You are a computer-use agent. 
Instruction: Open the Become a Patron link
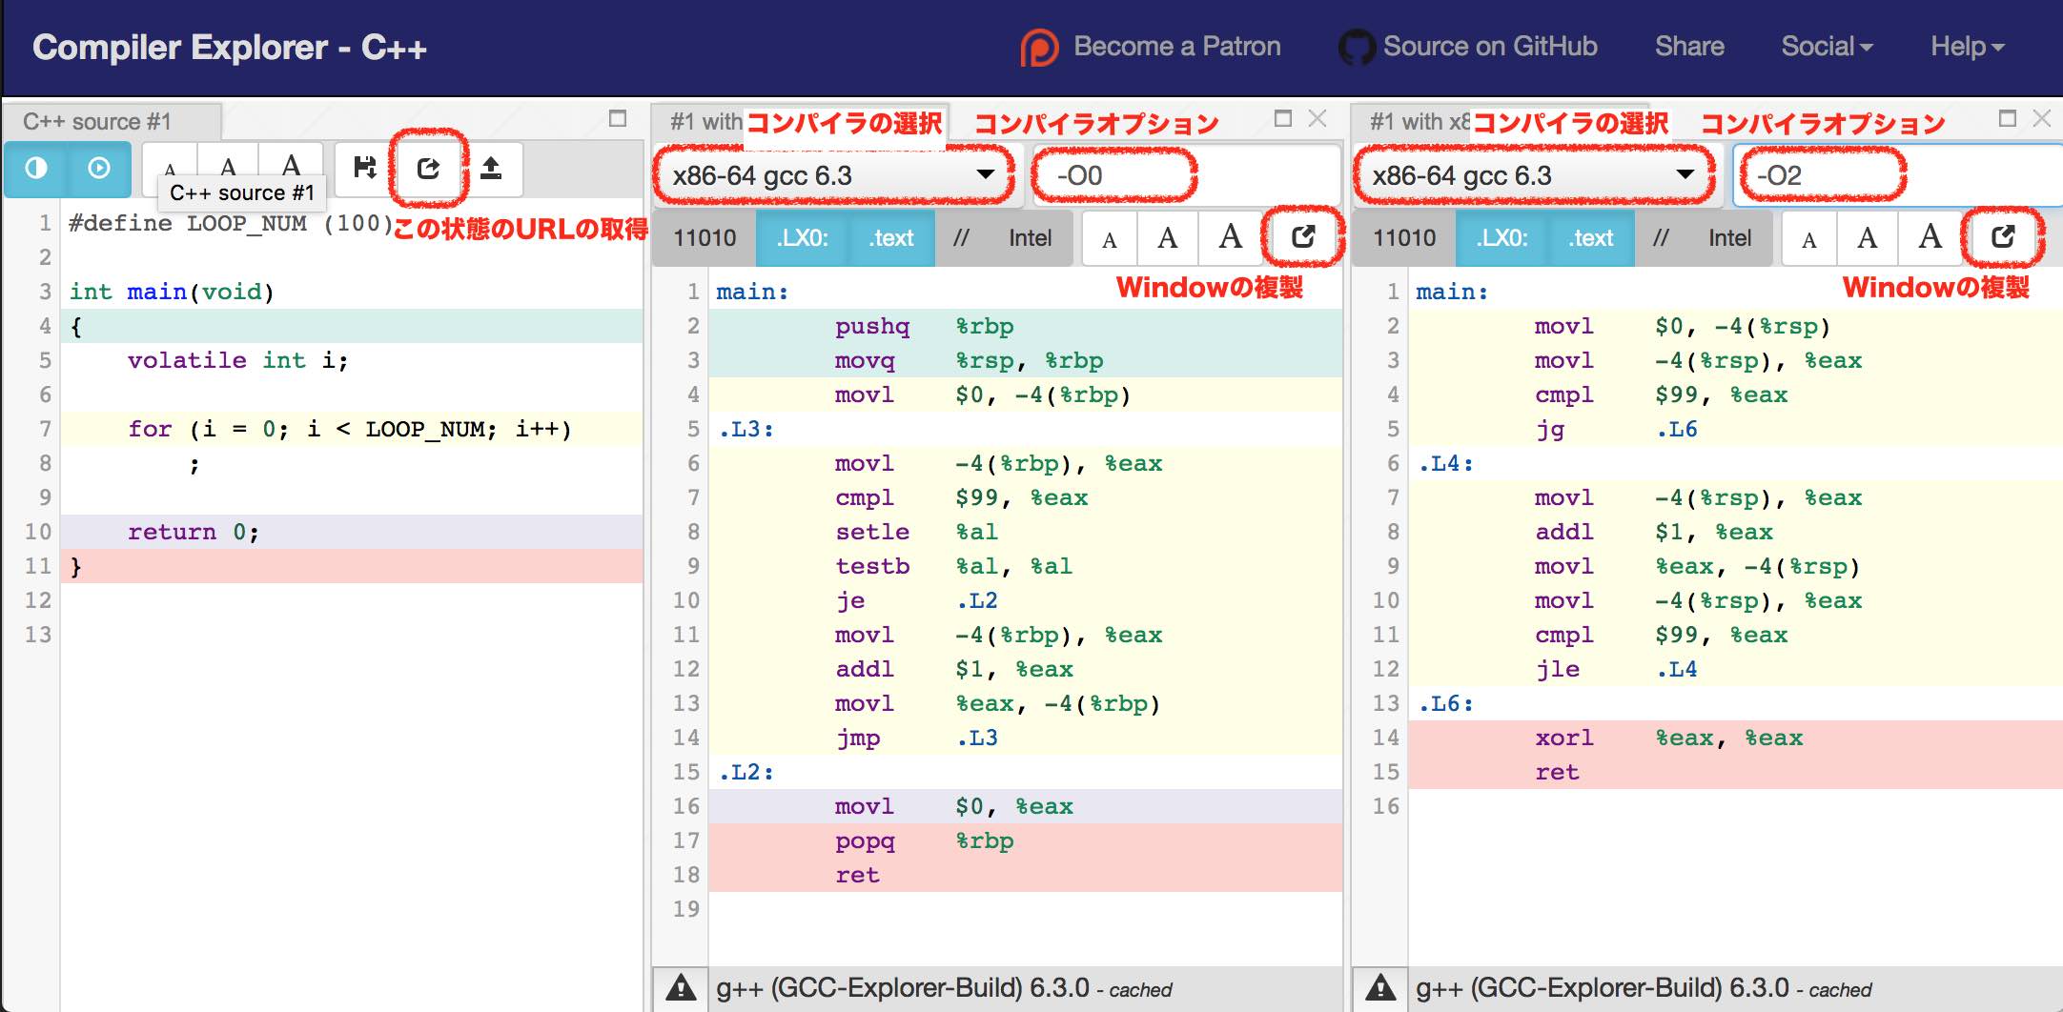(1151, 47)
